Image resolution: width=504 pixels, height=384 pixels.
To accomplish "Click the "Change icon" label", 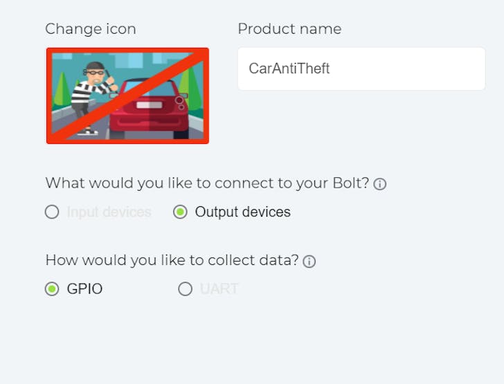I will (91, 29).
